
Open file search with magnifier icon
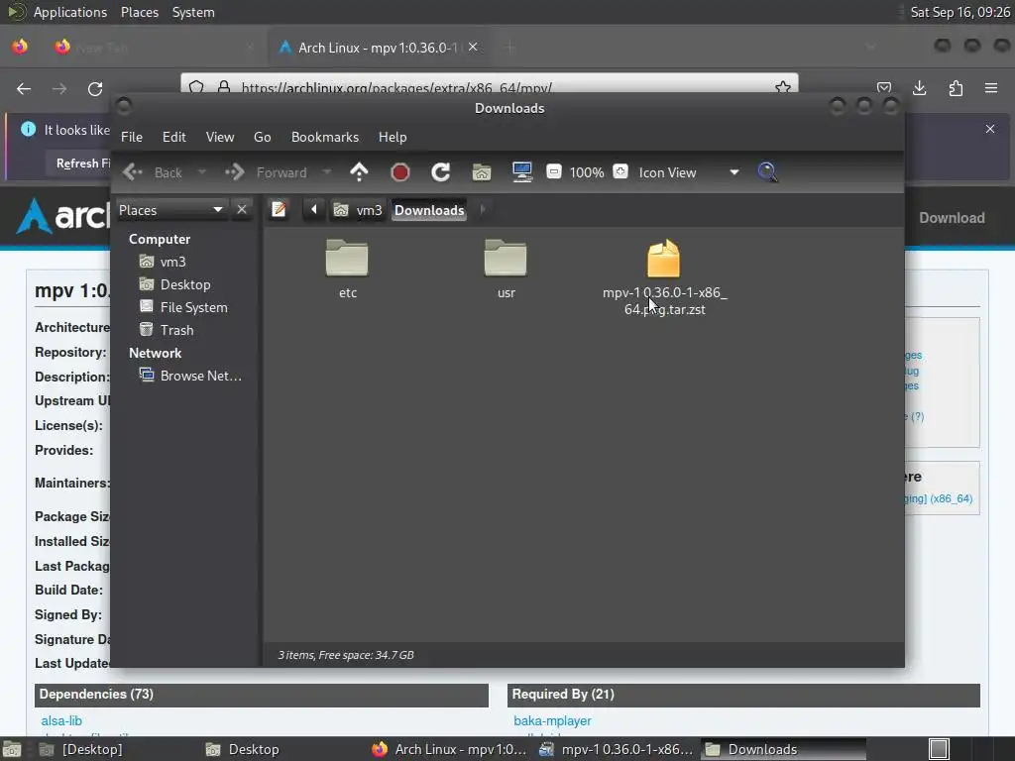tap(768, 172)
